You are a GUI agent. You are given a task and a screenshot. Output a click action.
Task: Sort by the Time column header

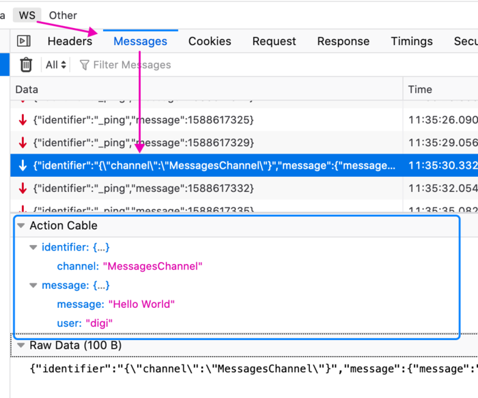[420, 89]
